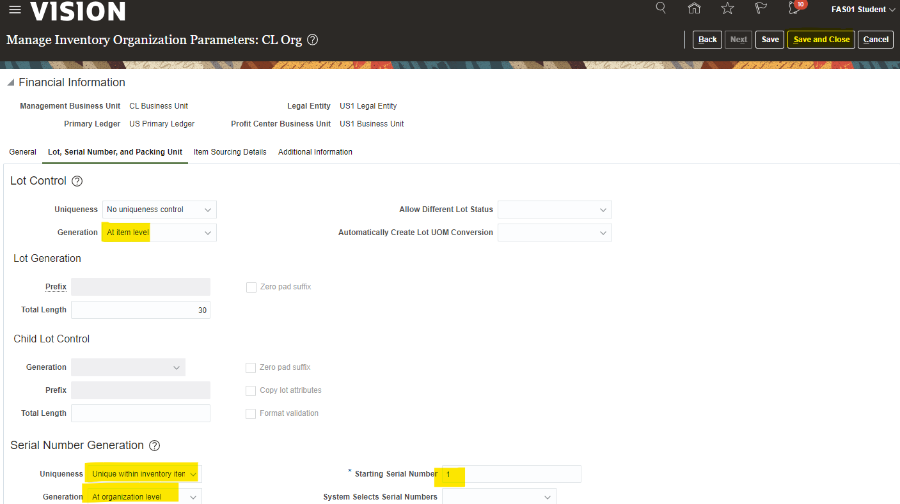Screen dimensions: 900x504
Task: Open the Lot Control Uniqueness dropdown
Action: [x=159, y=210]
